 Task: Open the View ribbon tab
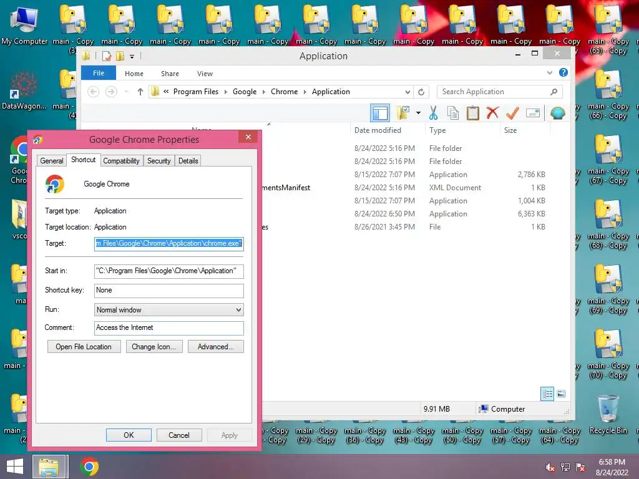click(205, 74)
